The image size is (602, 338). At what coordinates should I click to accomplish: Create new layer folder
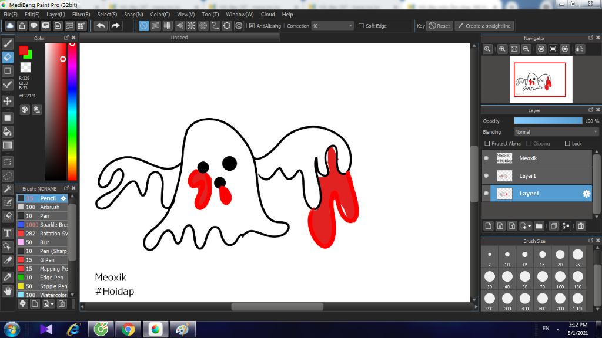pos(539,226)
